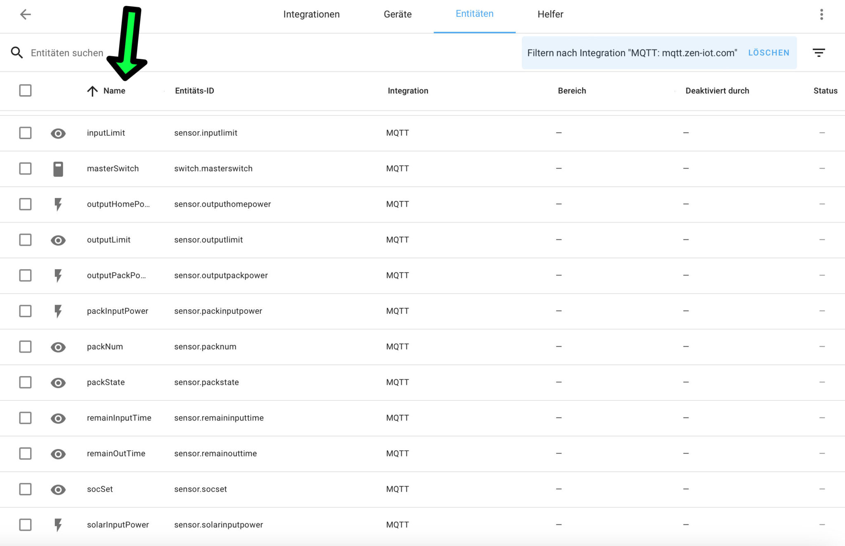Open the sensor.remainouttime entity row
845x546 pixels.
[x=215, y=454]
